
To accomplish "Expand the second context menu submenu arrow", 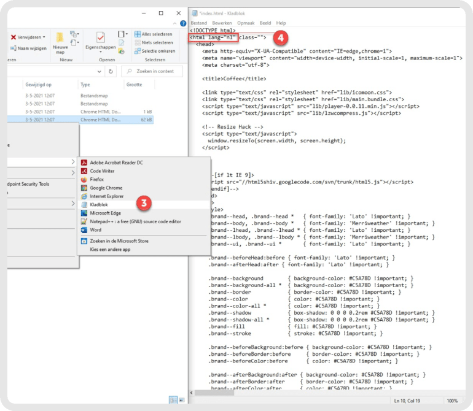I will pos(72,172).
